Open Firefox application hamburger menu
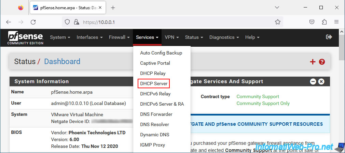 [x=336, y=22]
